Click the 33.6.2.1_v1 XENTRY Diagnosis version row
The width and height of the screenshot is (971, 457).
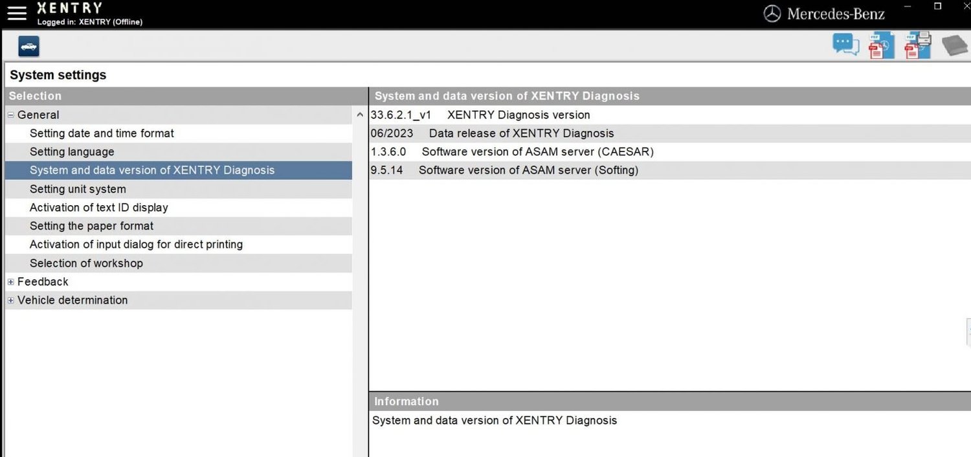(670, 115)
